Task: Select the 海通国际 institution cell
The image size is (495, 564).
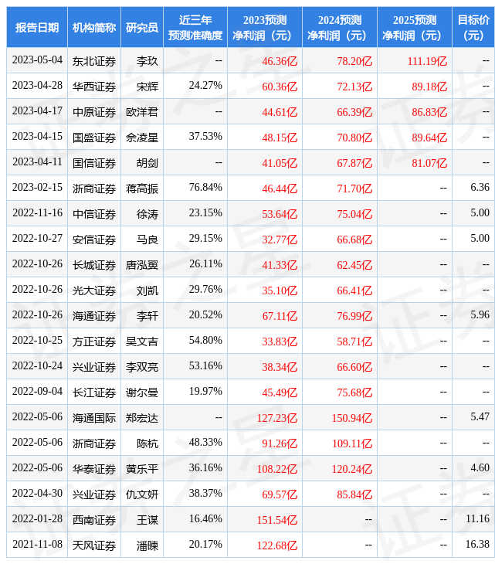Action: 94,418
